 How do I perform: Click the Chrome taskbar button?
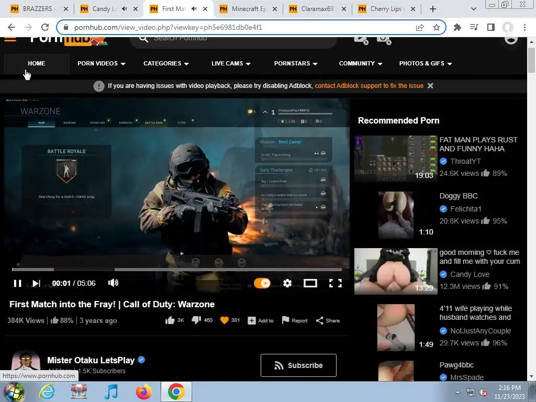tap(176, 392)
